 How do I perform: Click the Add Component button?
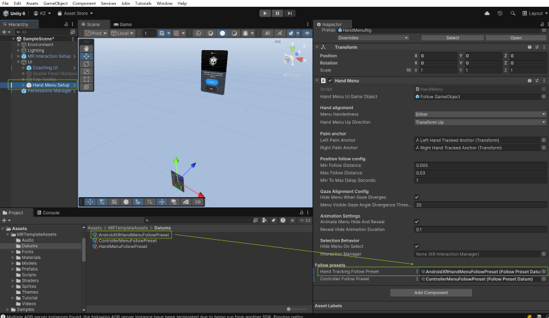(x=430, y=293)
